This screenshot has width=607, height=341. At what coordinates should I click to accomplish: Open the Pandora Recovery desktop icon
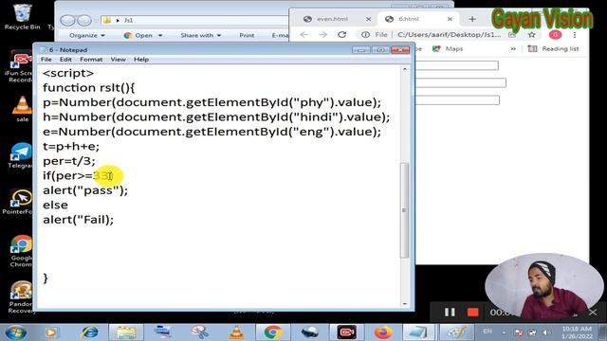click(21, 296)
